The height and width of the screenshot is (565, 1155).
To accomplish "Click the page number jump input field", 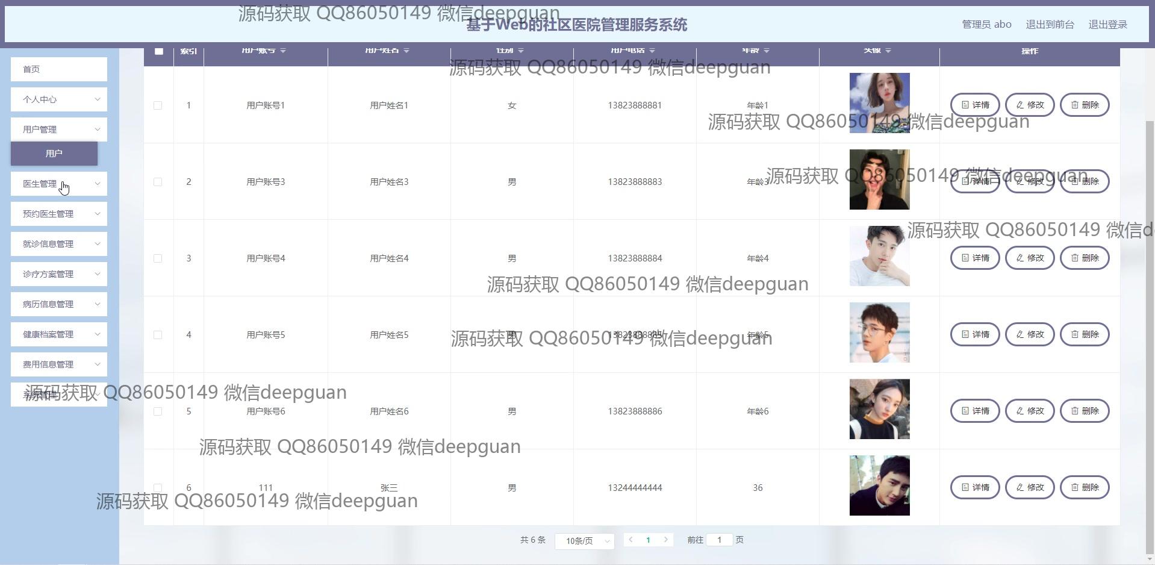I will pyautogui.click(x=719, y=540).
